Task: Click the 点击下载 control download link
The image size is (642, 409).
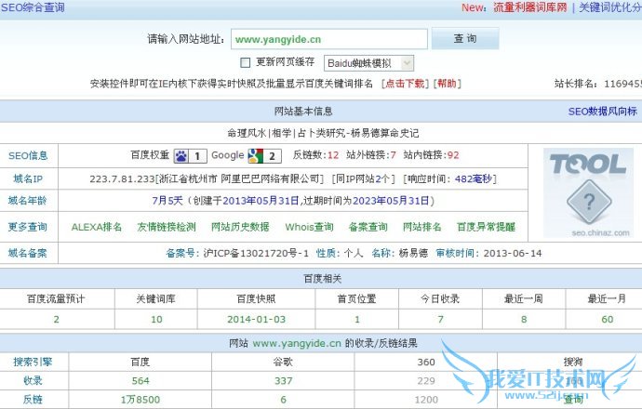Action: tap(406, 84)
